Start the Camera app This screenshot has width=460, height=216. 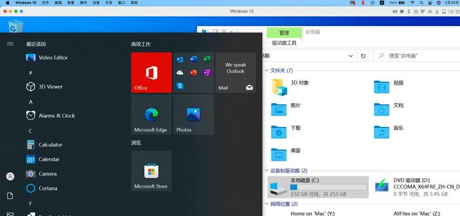point(41,174)
